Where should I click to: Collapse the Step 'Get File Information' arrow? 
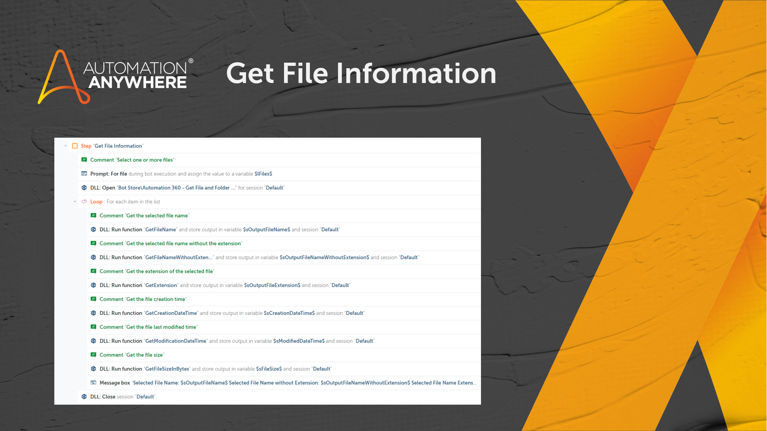(66, 146)
